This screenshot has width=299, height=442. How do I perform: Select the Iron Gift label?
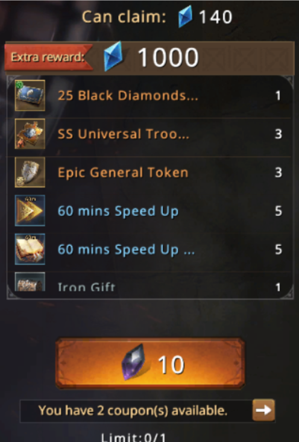[x=87, y=286]
